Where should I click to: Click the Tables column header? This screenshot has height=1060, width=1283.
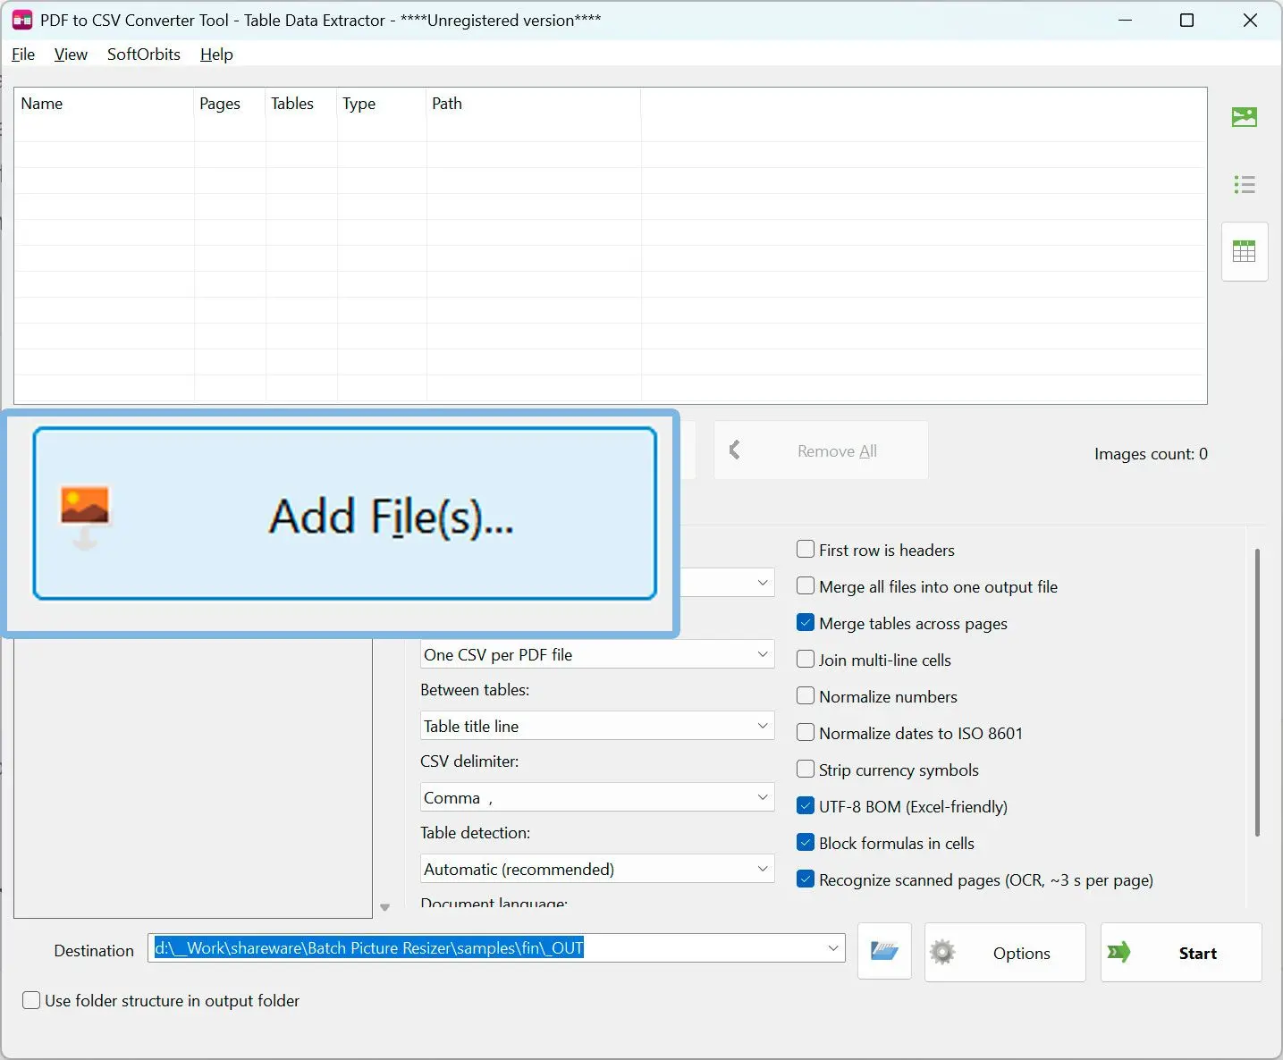tap(301, 104)
